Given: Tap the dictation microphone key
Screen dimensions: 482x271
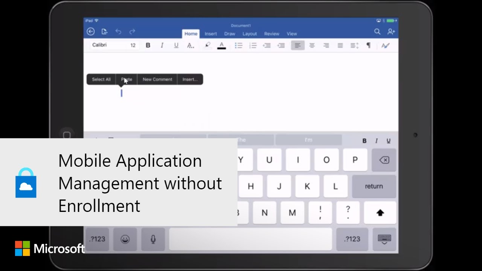Looking at the screenshot, I should (x=153, y=239).
